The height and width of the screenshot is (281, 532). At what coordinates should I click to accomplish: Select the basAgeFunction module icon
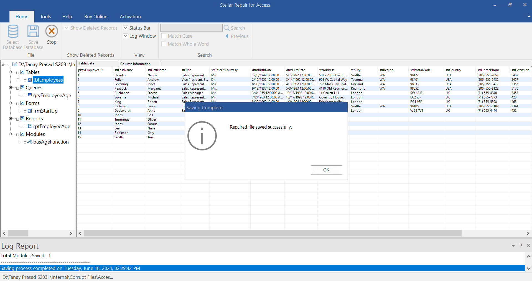click(30, 142)
